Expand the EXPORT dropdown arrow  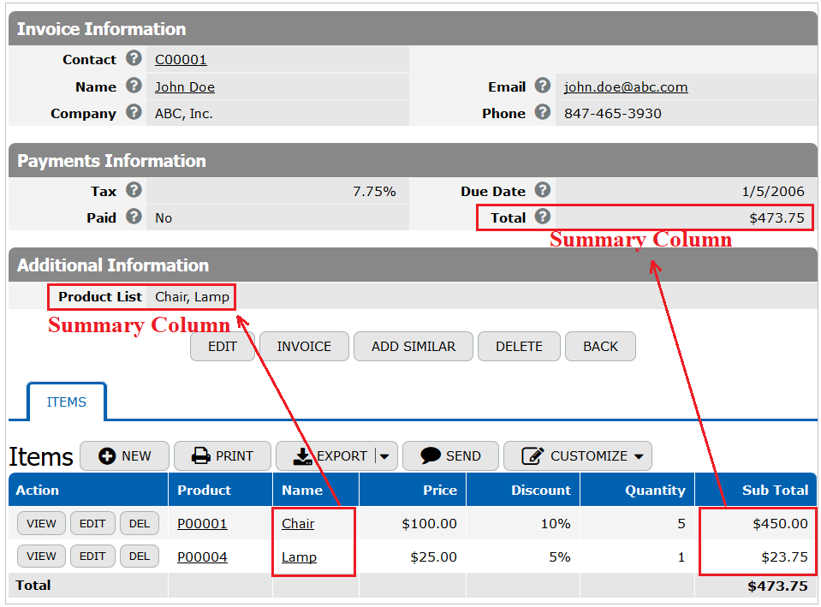[384, 456]
